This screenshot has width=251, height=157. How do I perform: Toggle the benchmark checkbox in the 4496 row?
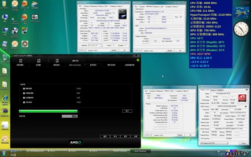tap(24, 93)
